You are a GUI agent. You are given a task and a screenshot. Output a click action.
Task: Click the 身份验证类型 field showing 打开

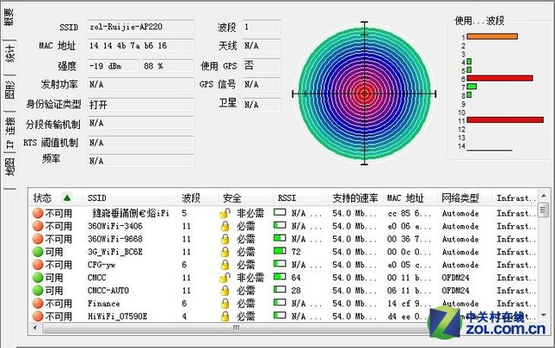[x=140, y=105]
